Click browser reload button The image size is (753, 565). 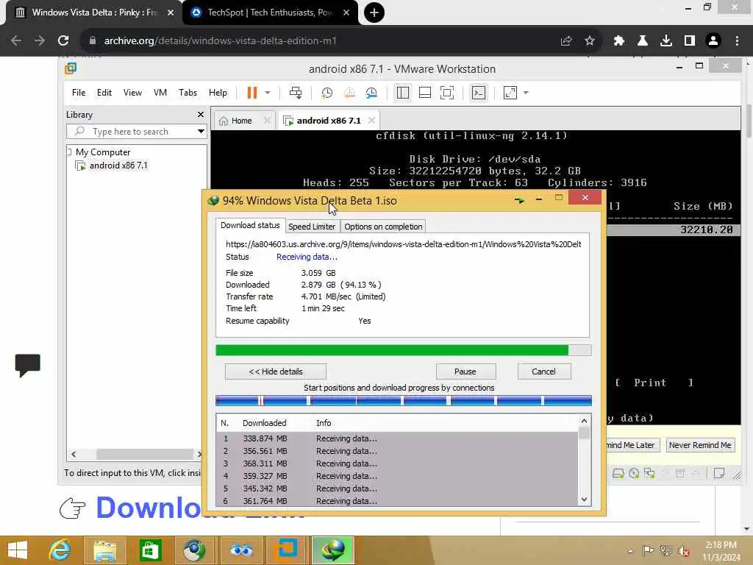tap(63, 40)
